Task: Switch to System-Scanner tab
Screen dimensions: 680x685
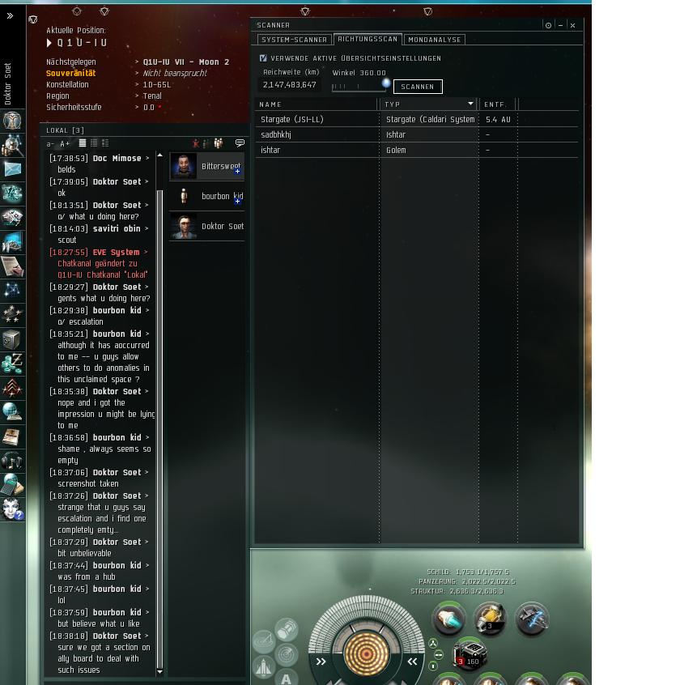Action: tap(295, 40)
